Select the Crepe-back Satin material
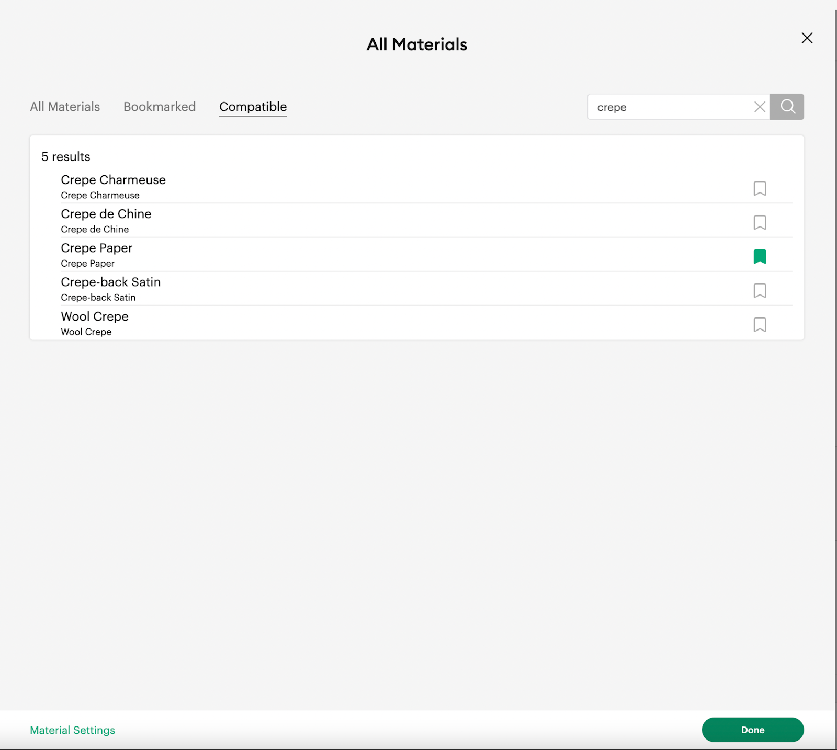Viewport: 837px width, 750px height. 110,288
